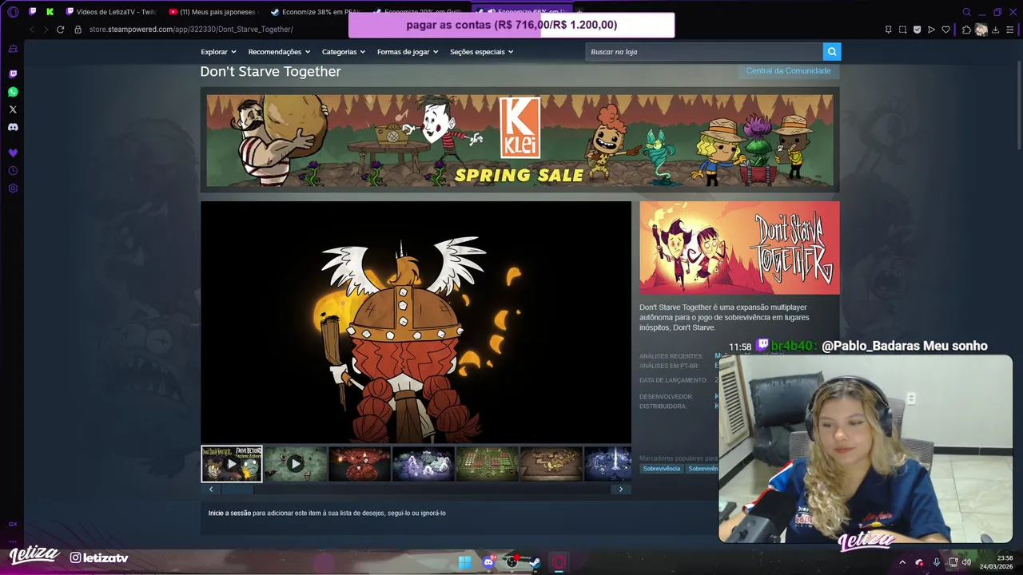The width and height of the screenshot is (1023, 575).
Task: Switch to the Vídeos de LetizaTV tab
Action: click(110, 12)
